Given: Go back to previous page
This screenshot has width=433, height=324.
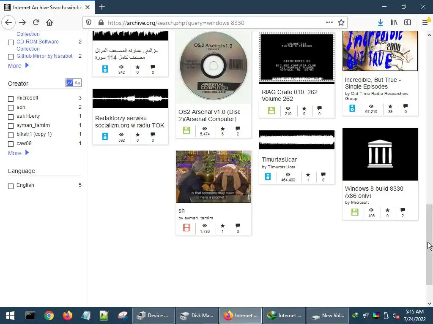Looking at the screenshot, I should tap(8, 23).
